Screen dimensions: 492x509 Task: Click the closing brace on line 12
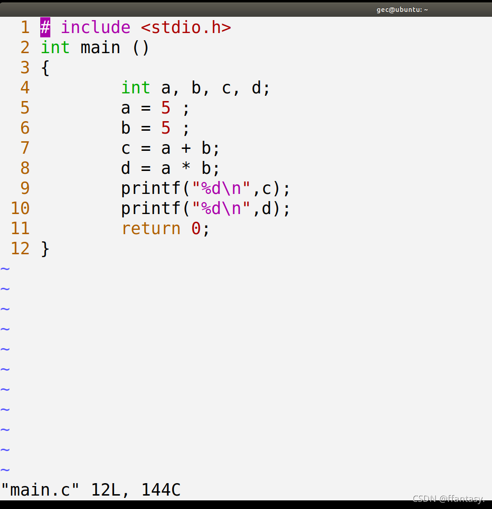46,249
